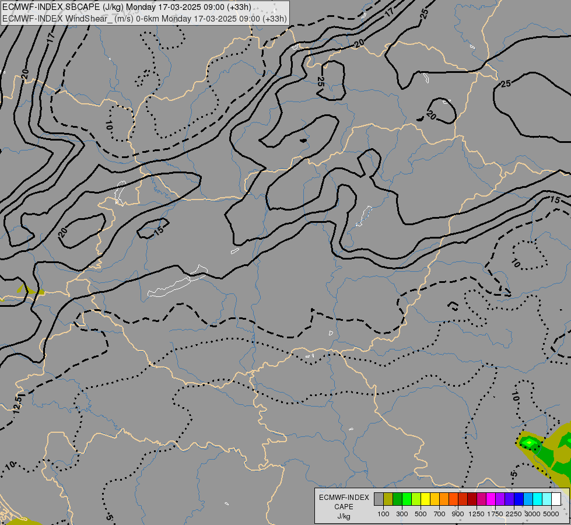The image size is (571, 525).
Task: Click the pale cyan swatch ending at 5000
Action: (547, 499)
